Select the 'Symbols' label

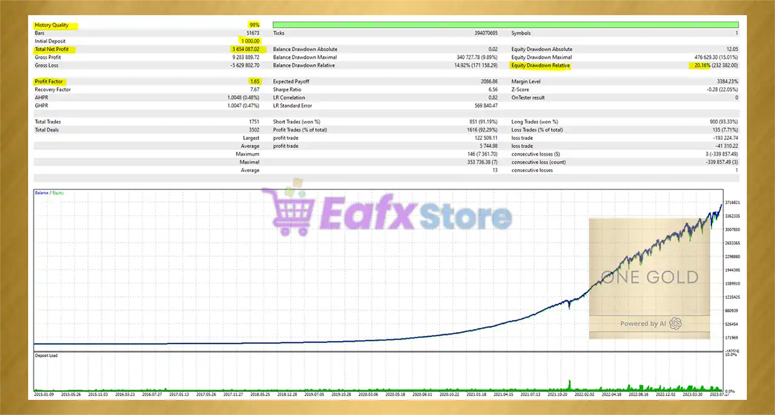click(521, 33)
